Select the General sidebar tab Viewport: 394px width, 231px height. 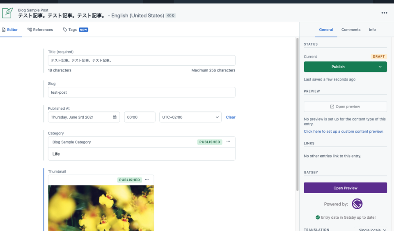(326, 30)
